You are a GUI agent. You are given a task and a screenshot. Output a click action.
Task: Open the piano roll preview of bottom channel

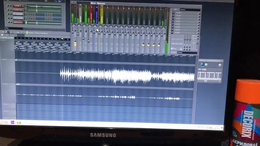coord(44,23)
